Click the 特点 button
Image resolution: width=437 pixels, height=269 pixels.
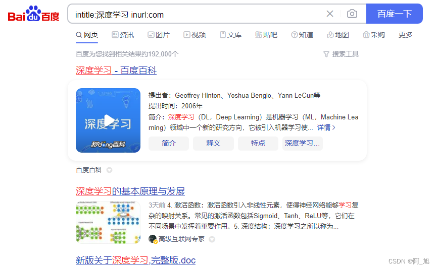pyautogui.click(x=258, y=144)
